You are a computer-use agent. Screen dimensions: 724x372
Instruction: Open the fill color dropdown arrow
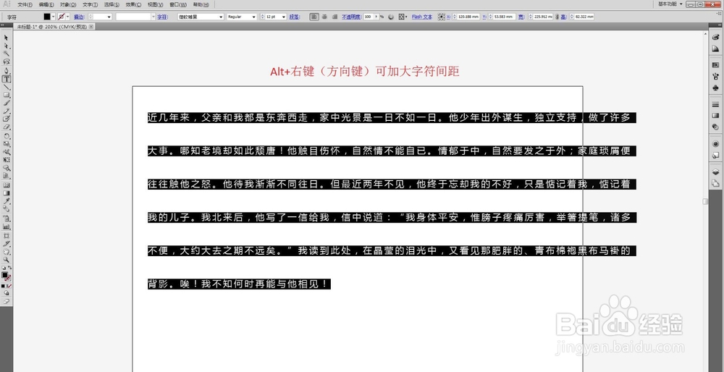point(53,17)
